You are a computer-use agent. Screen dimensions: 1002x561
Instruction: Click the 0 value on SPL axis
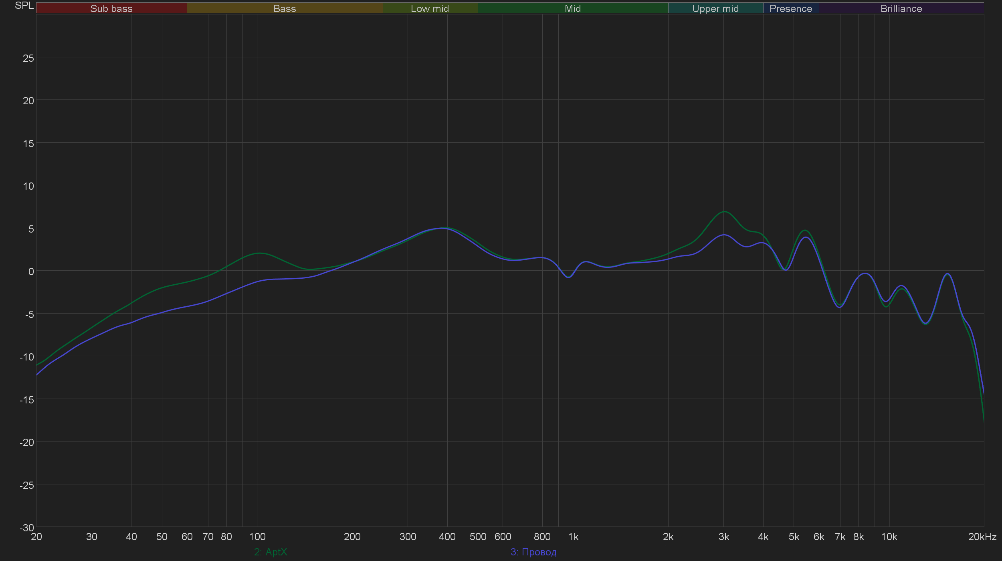(31, 271)
